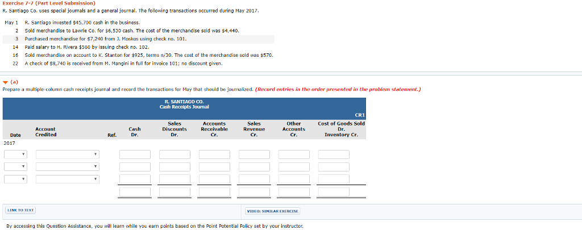The height and width of the screenshot is (230, 582).
Task: Select the first row Accounts Receivable Cr. field
Action: tap(214, 154)
